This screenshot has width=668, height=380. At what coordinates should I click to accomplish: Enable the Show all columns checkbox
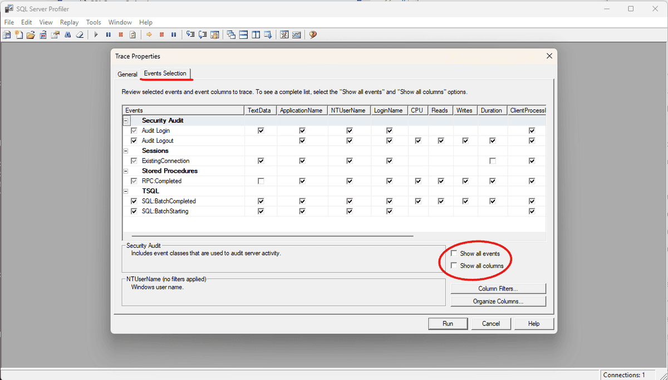(454, 265)
